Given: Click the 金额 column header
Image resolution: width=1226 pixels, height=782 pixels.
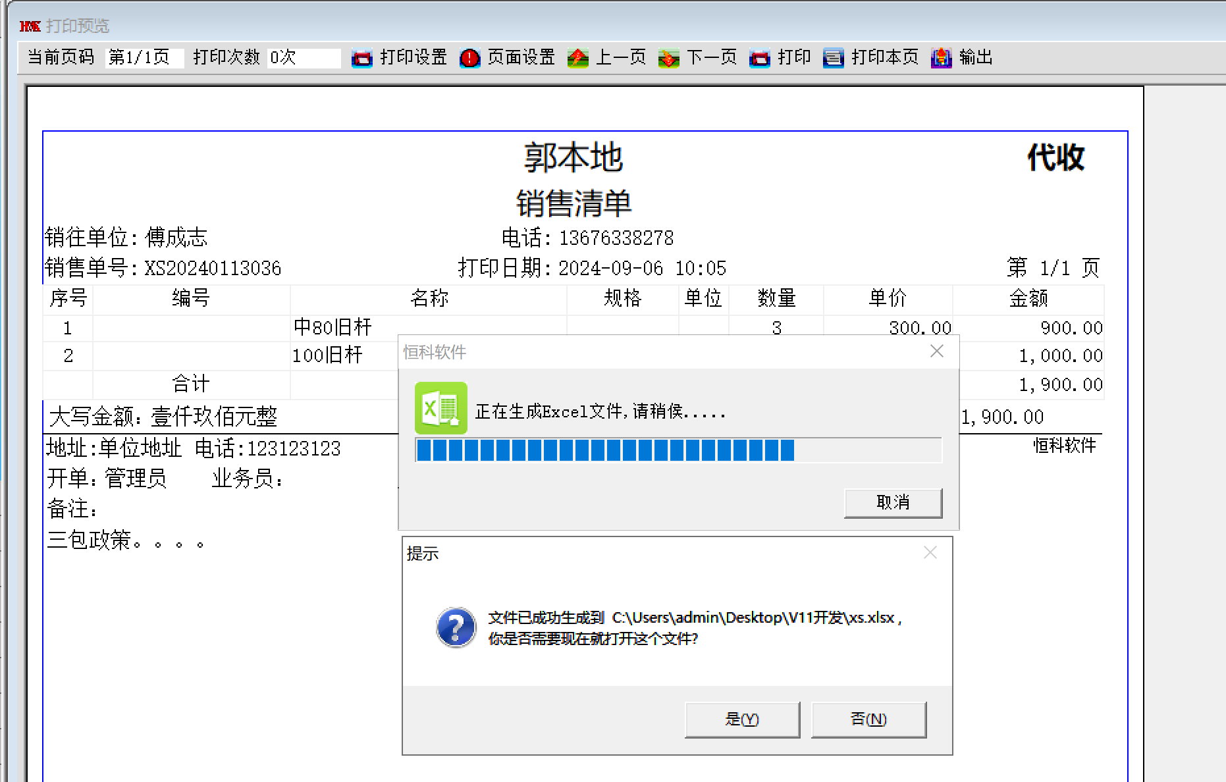Looking at the screenshot, I should coord(1028,298).
